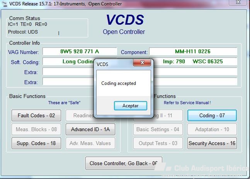Click the first Extra field
This screenshot has height=179, width=250.
coord(68,72)
